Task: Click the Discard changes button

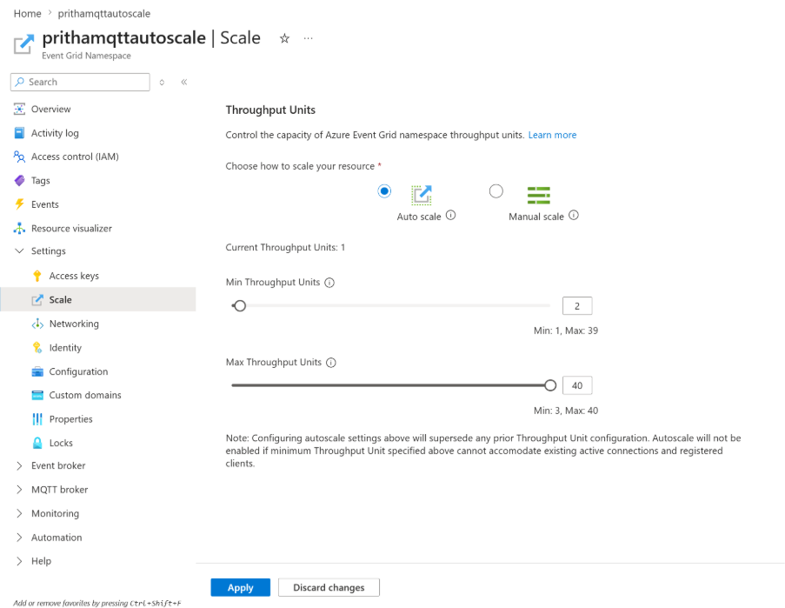Action: (329, 587)
